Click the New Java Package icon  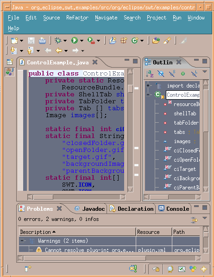pyautogui.click(x=124, y=40)
